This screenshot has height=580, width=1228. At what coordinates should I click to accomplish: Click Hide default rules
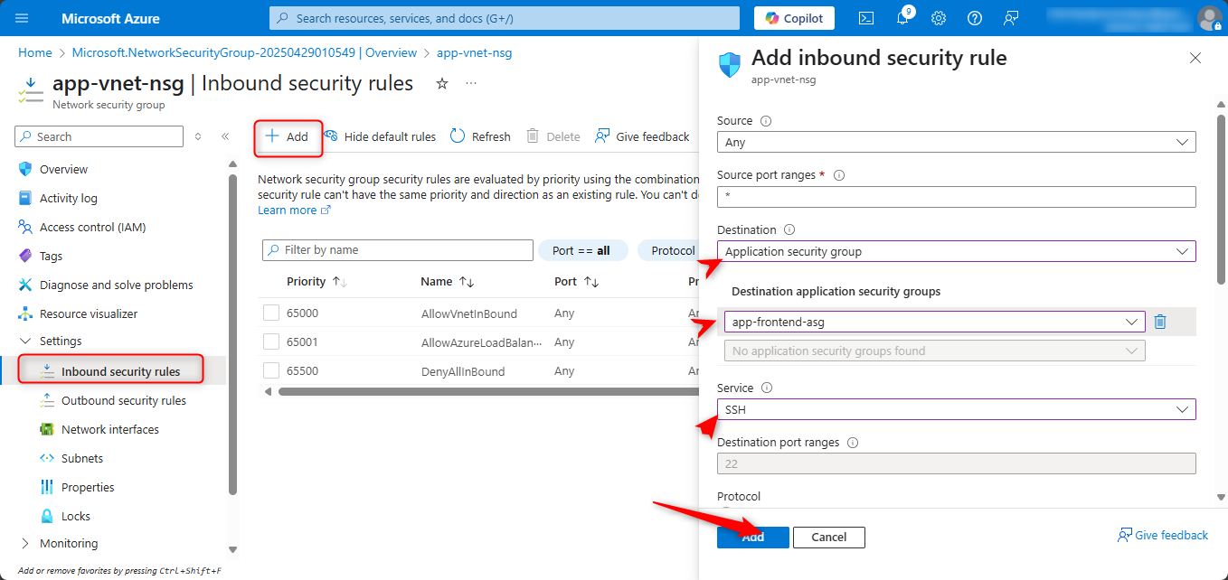click(x=380, y=136)
